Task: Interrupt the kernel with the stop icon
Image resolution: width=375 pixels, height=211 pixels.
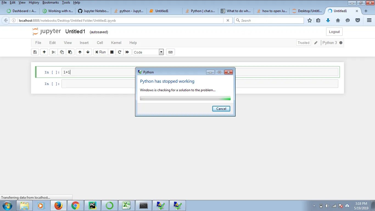Action: 112,52
